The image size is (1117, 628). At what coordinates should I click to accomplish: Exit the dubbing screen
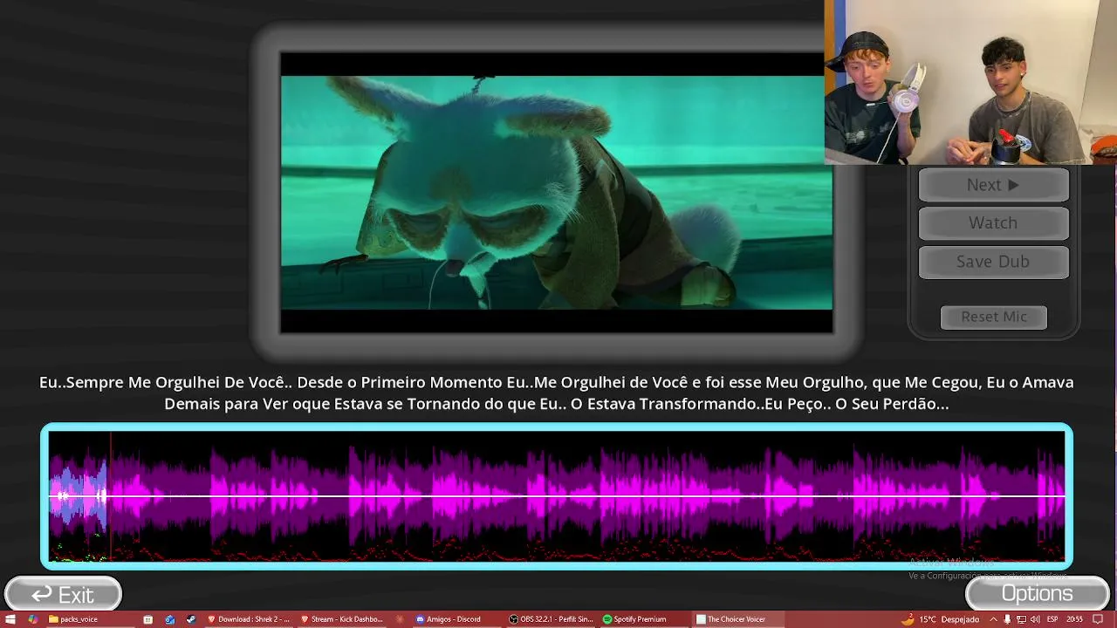tap(63, 595)
